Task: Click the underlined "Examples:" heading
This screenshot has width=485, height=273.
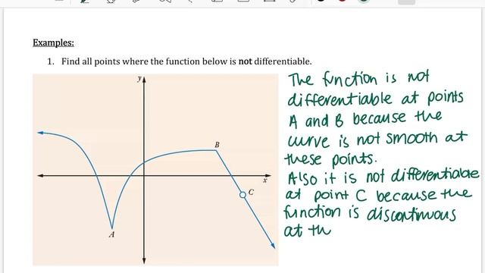Action: (x=54, y=42)
